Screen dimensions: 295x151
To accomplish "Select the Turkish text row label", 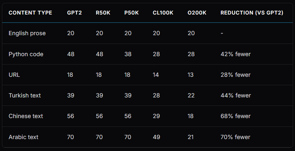I will [25, 96].
